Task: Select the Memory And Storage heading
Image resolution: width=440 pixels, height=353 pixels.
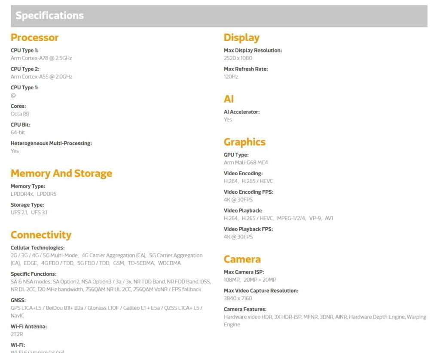Action: (61, 173)
